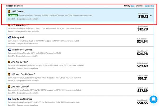Image resolution: width=159 pixels, height=106 pixels.
Task: Choose the Priority Mail service
Action: 80,40
